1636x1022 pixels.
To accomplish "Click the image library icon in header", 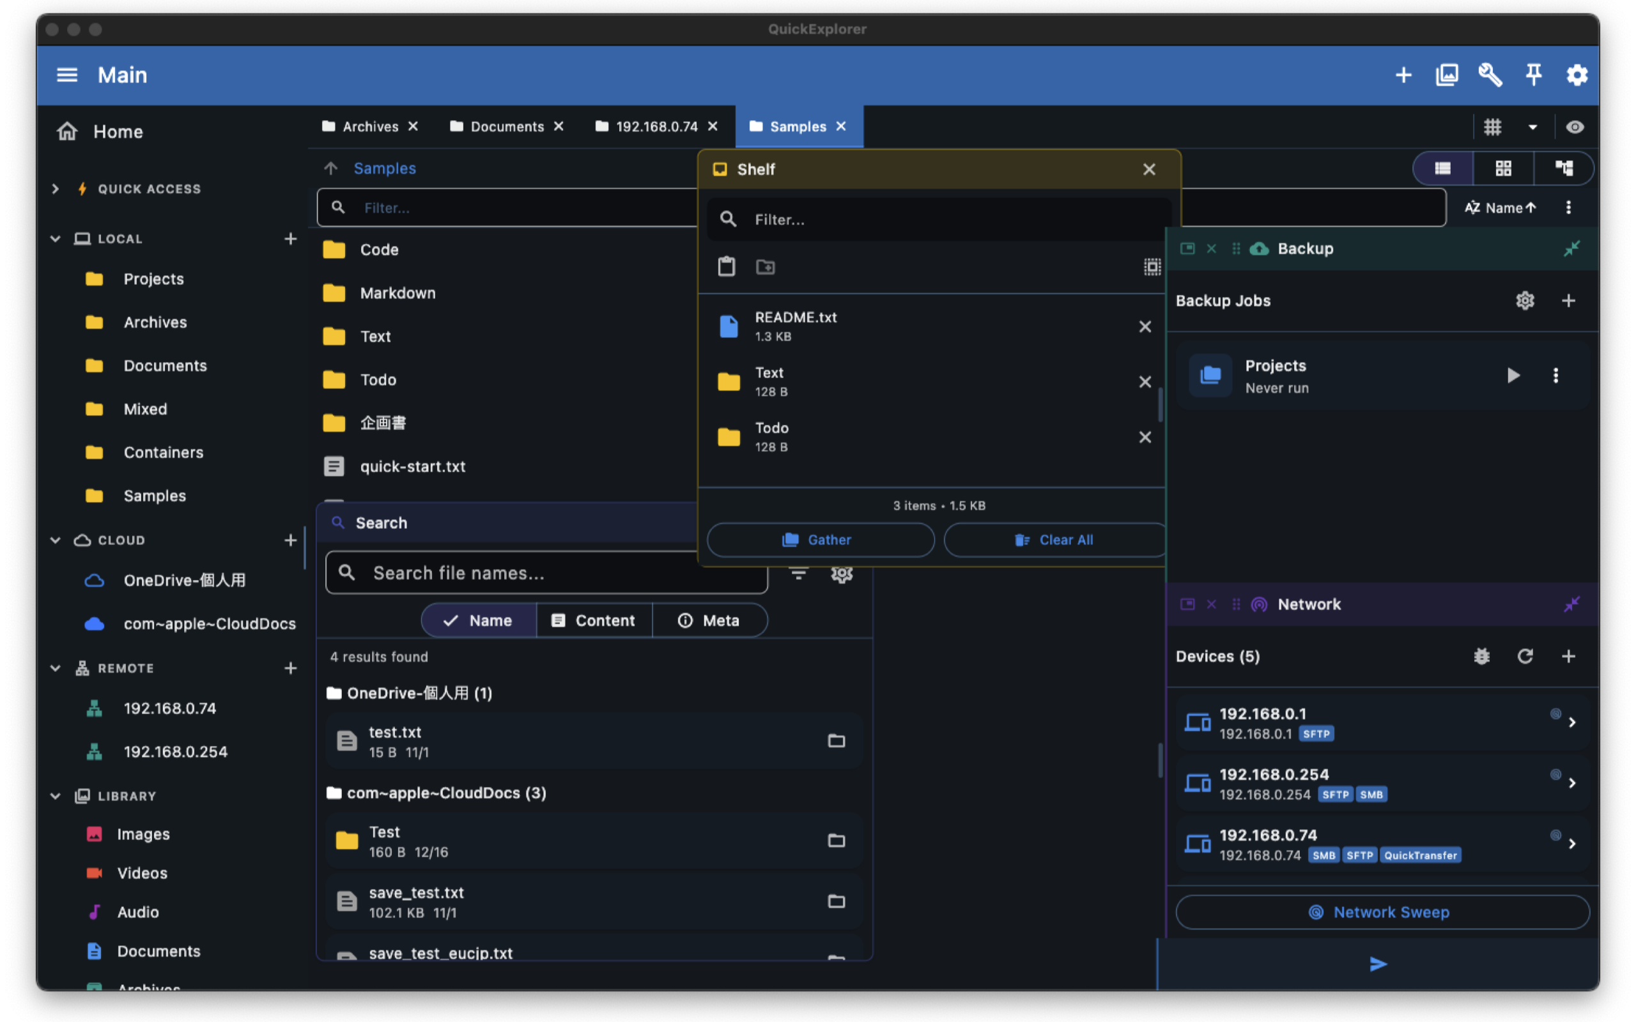I will [x=1446, y=74].
